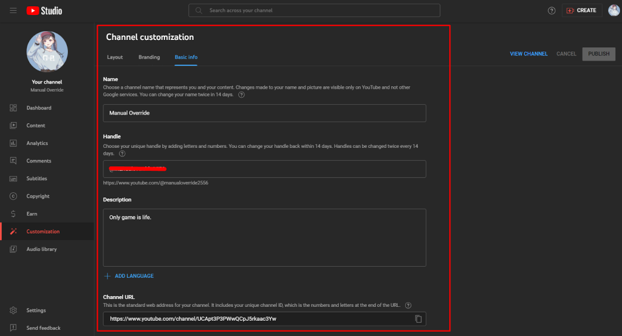
Task: Click the search across your channel field
Action: tap(314, 10)
